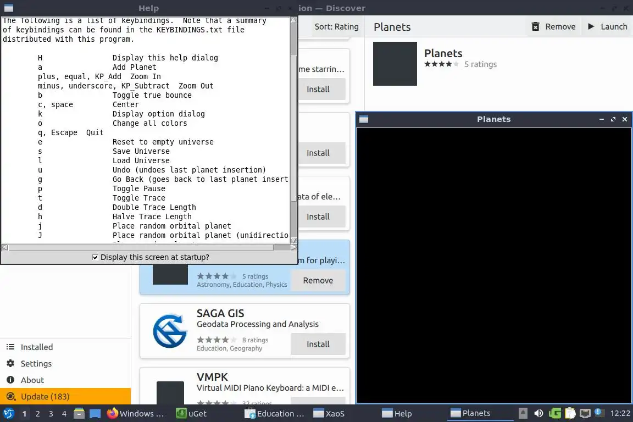The image size is (633, 422).
Task: Switch to workspace 4
Action: [64, 413]
